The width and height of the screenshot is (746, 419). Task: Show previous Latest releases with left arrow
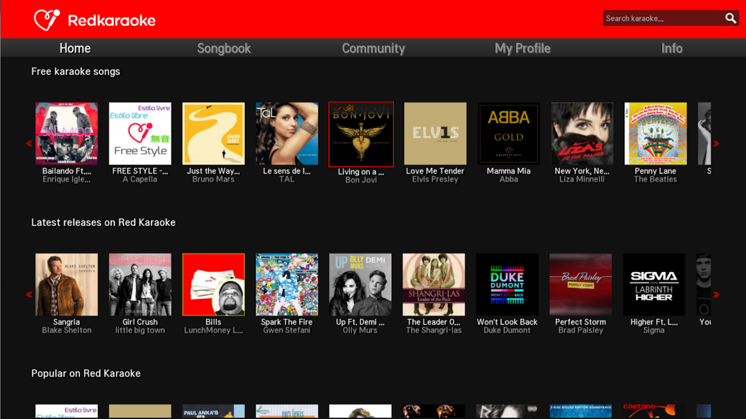click(29, 294)
